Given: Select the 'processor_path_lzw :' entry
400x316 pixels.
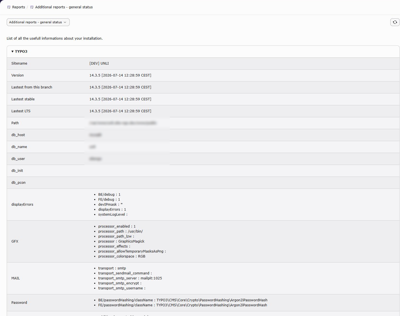Looking at the screenshot, I should [116, 236].
